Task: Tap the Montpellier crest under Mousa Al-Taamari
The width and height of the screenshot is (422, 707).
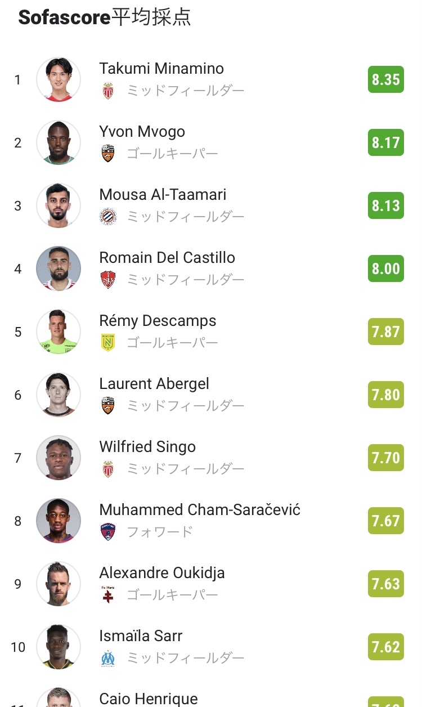Action: tap(108, 217)
